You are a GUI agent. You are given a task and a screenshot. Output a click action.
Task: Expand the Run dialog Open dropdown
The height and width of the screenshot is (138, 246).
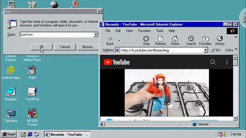96,34
